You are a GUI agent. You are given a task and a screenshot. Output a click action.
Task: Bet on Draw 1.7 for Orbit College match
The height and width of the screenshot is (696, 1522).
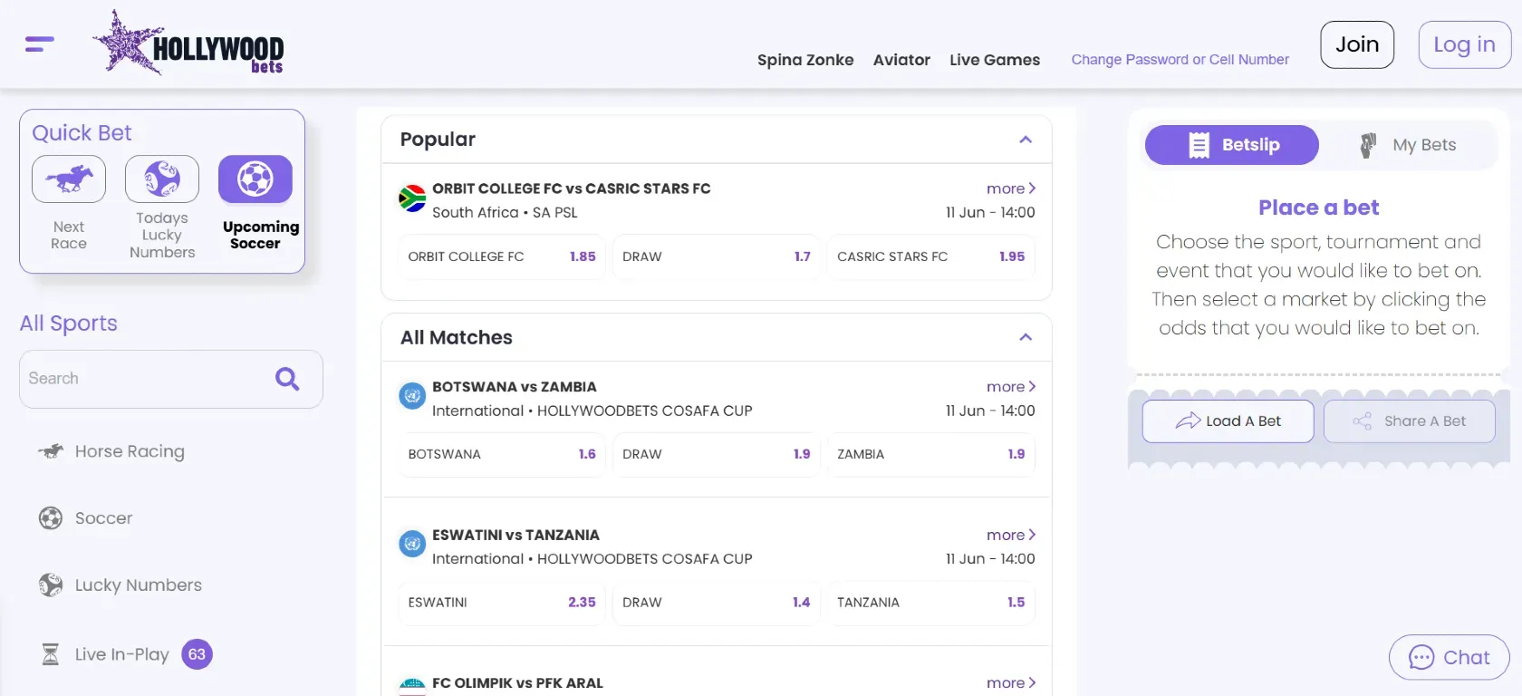tap(717, 256)
